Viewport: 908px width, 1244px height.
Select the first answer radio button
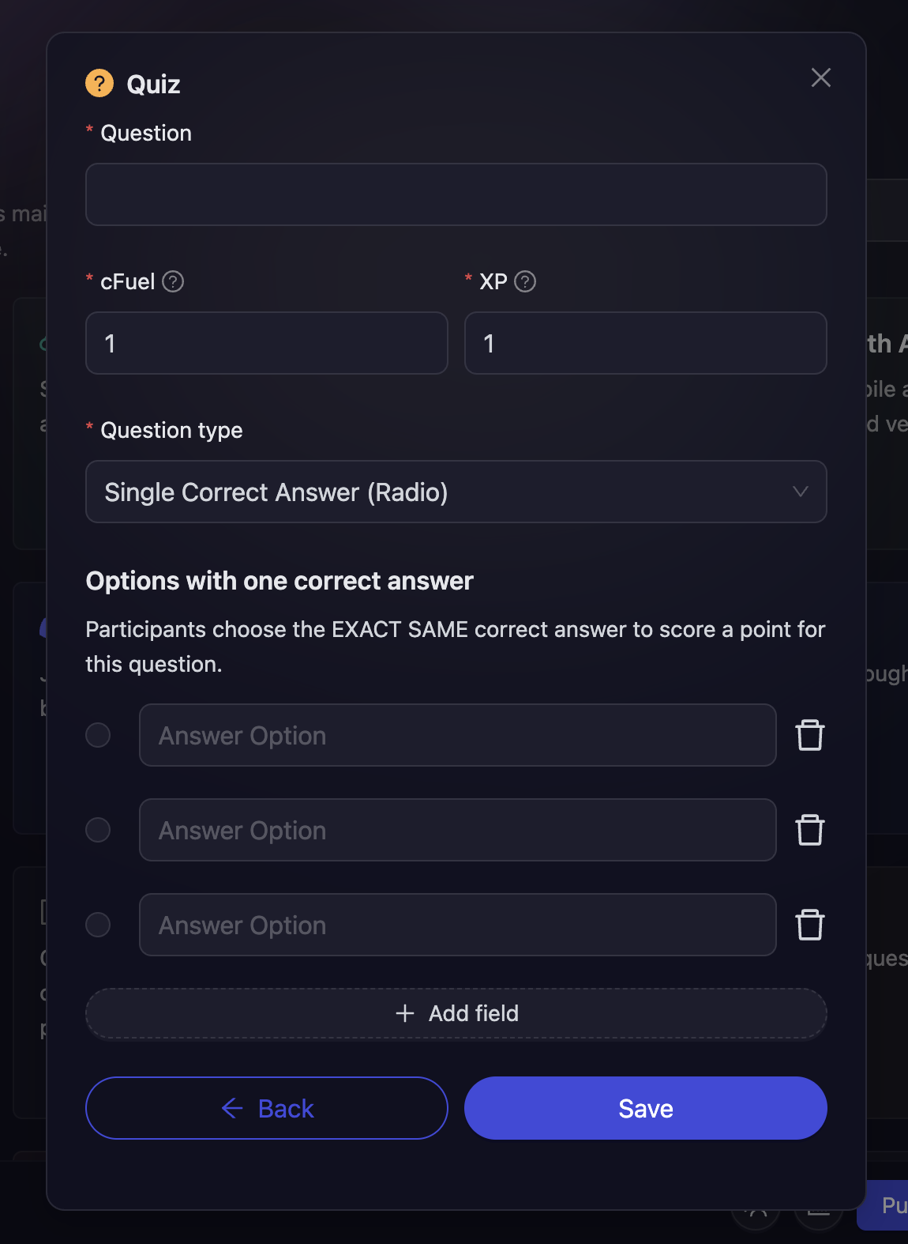[98, 735]
